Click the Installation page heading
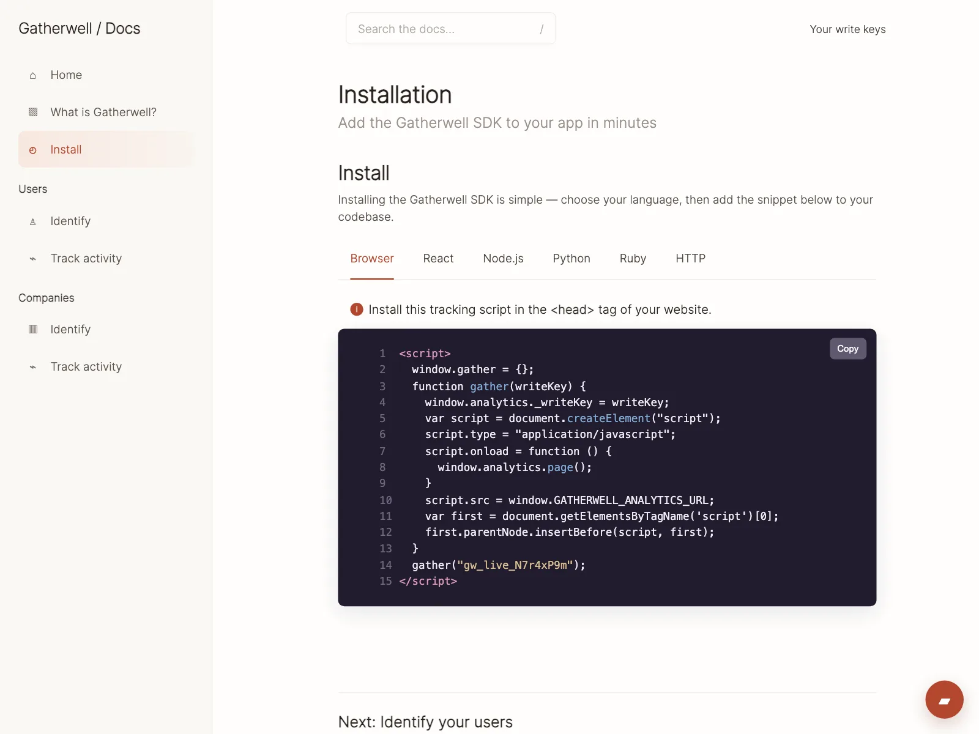This screenshot has width=979, height=734. [395, 95]
